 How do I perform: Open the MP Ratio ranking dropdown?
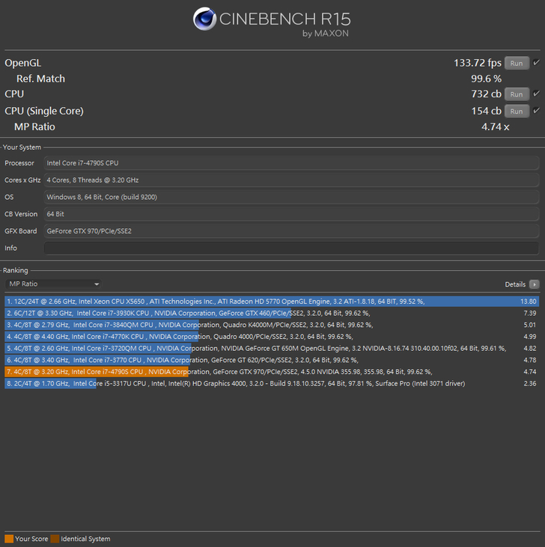pyautogui.click(x=53, y=284)
